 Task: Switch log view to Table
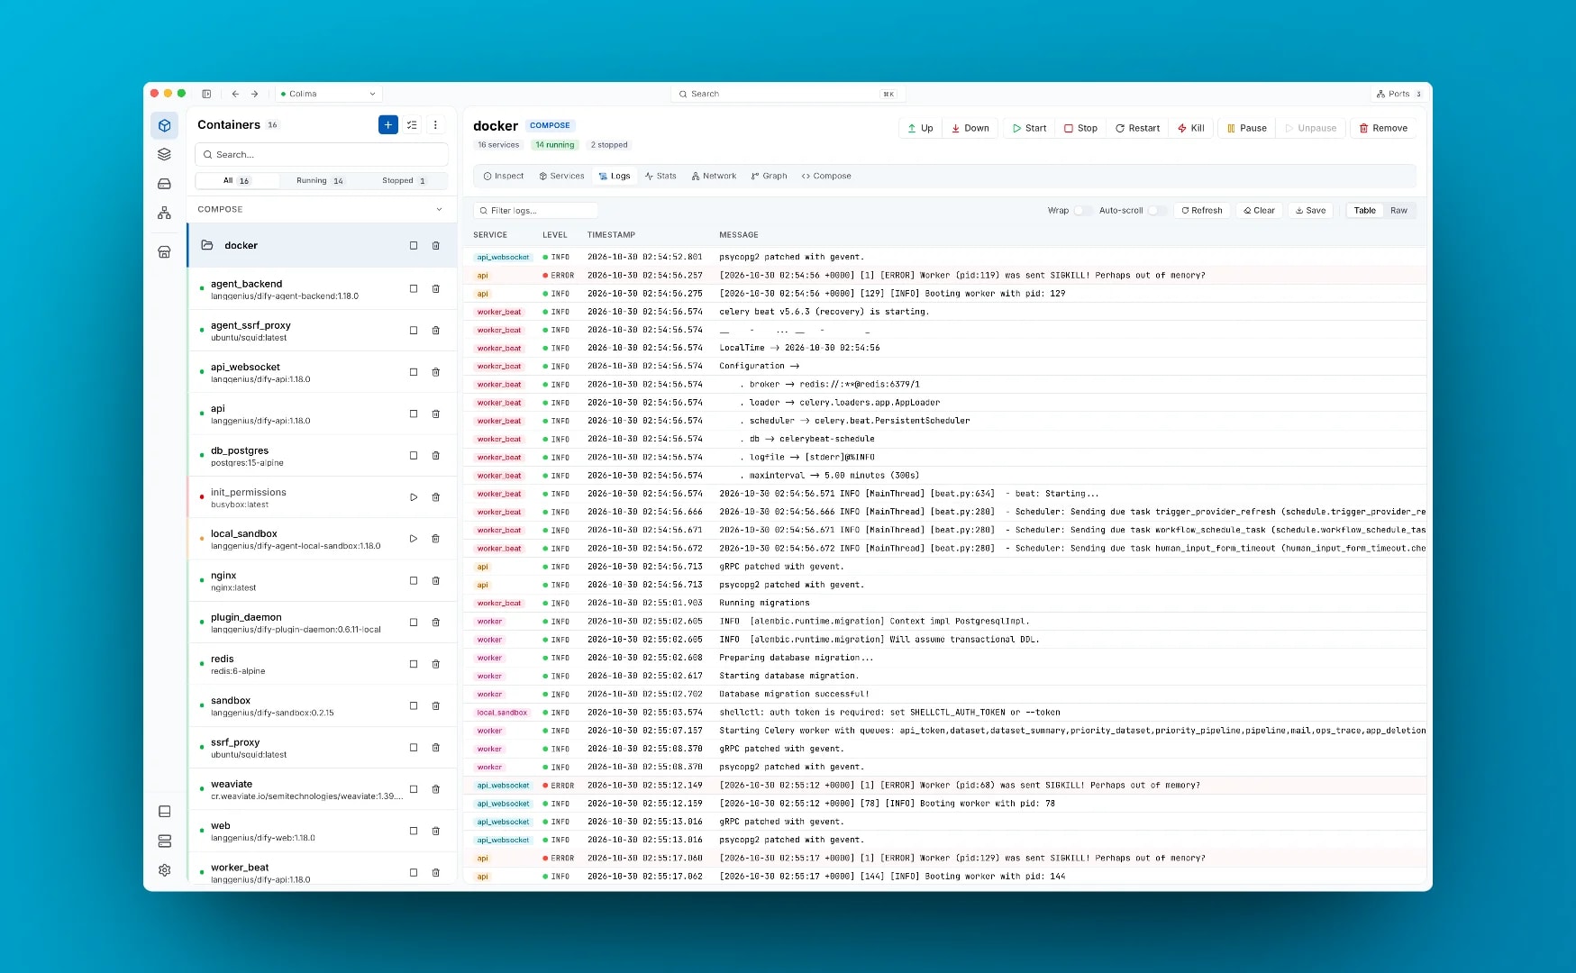pos(1364,211)
